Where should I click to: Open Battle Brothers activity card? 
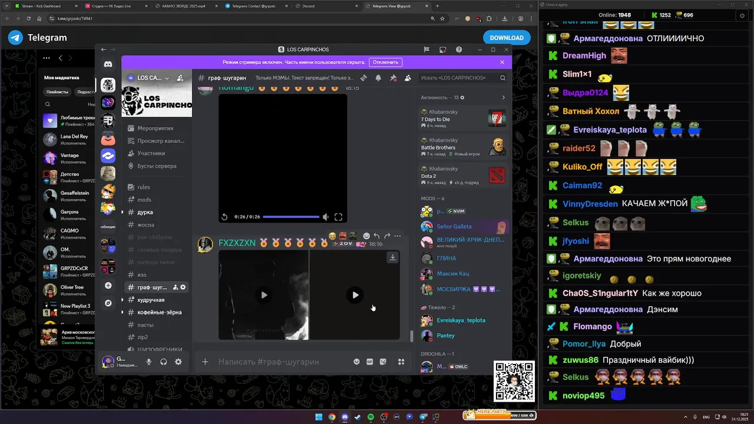coord(463,147)
